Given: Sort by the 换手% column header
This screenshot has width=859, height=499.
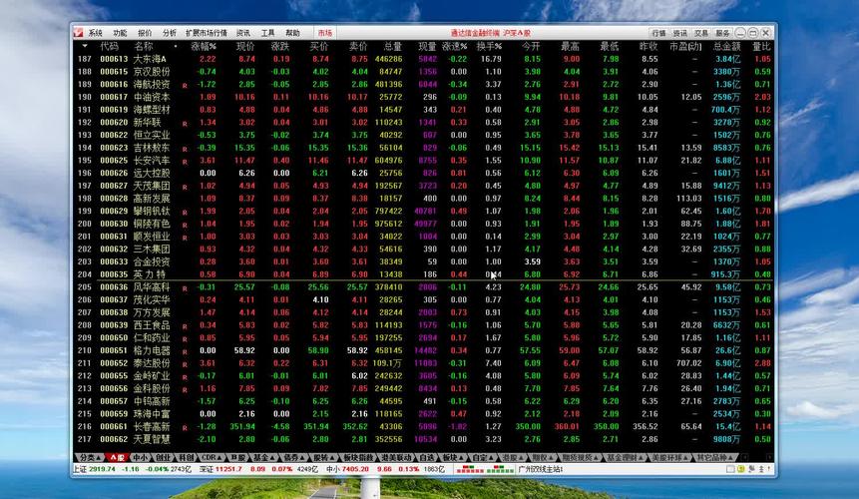Looking at the screenshot, I should (x=489, y=46).
